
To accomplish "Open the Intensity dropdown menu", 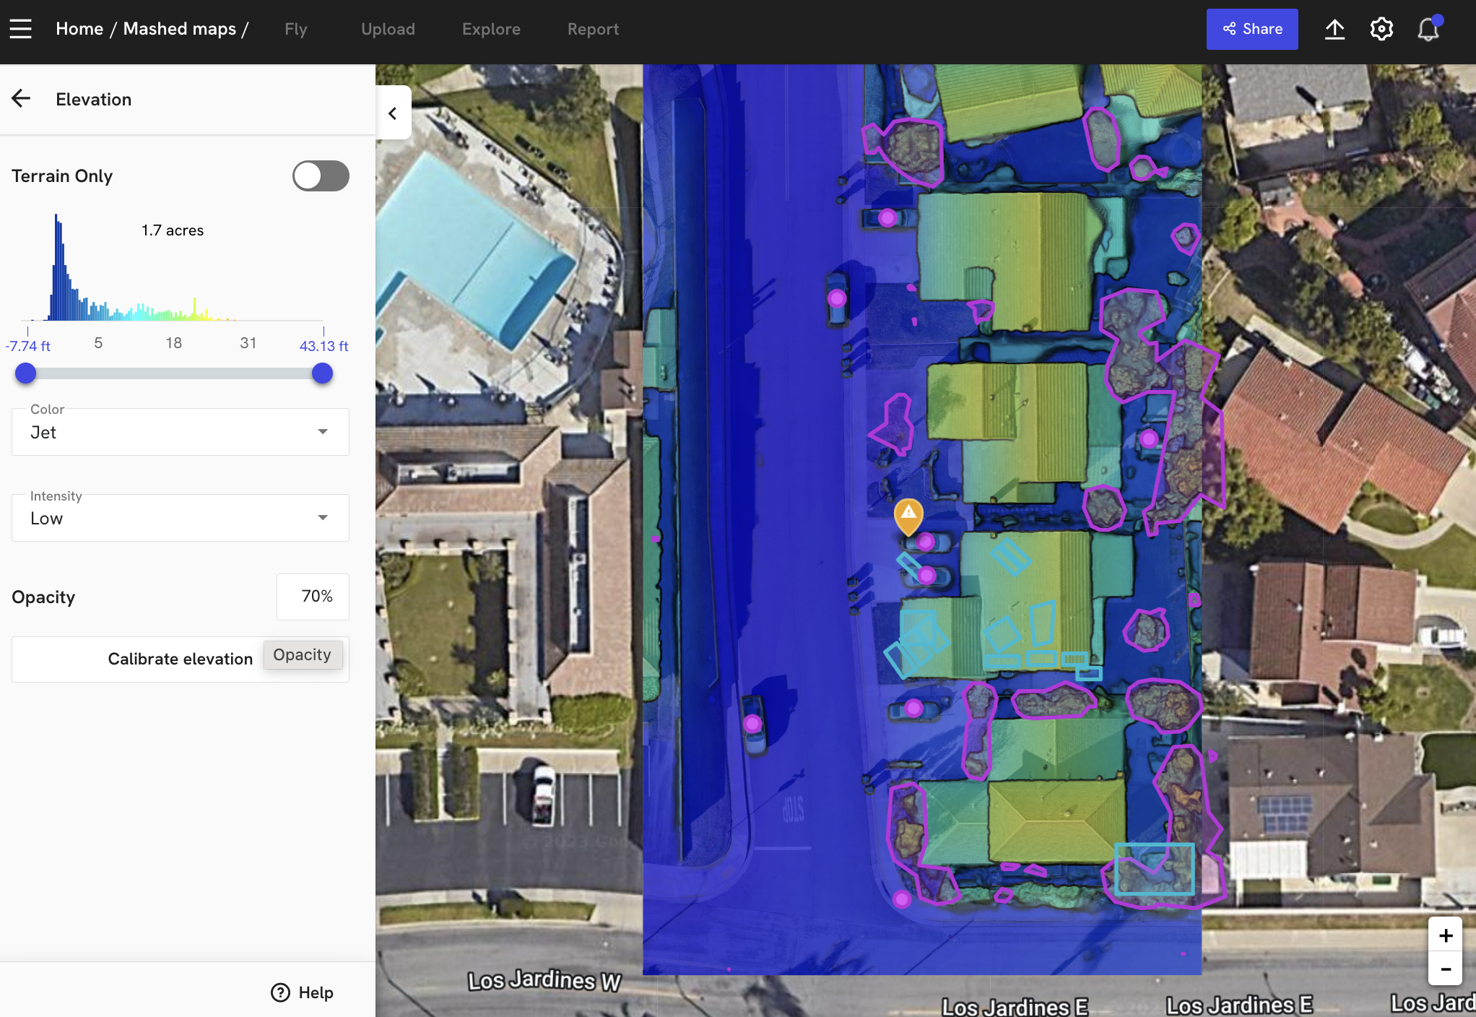I will pos(180,517).
